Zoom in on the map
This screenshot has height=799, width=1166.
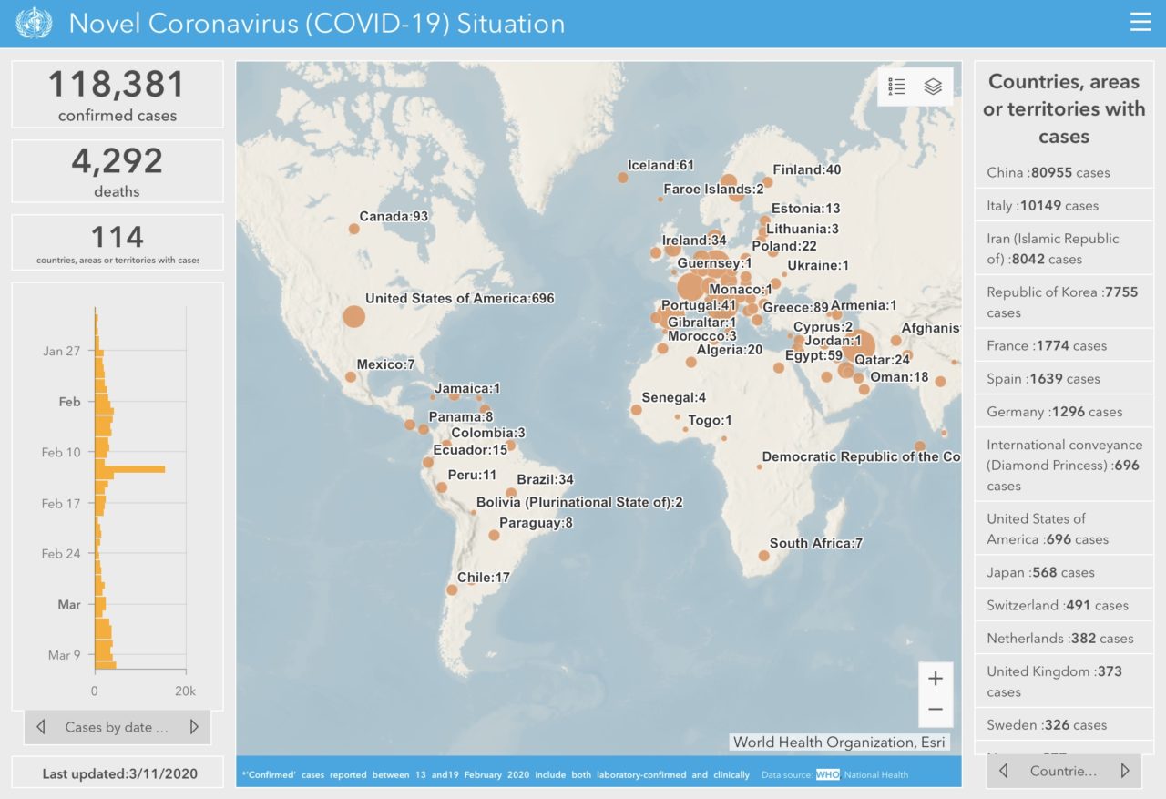pos(936,679)
